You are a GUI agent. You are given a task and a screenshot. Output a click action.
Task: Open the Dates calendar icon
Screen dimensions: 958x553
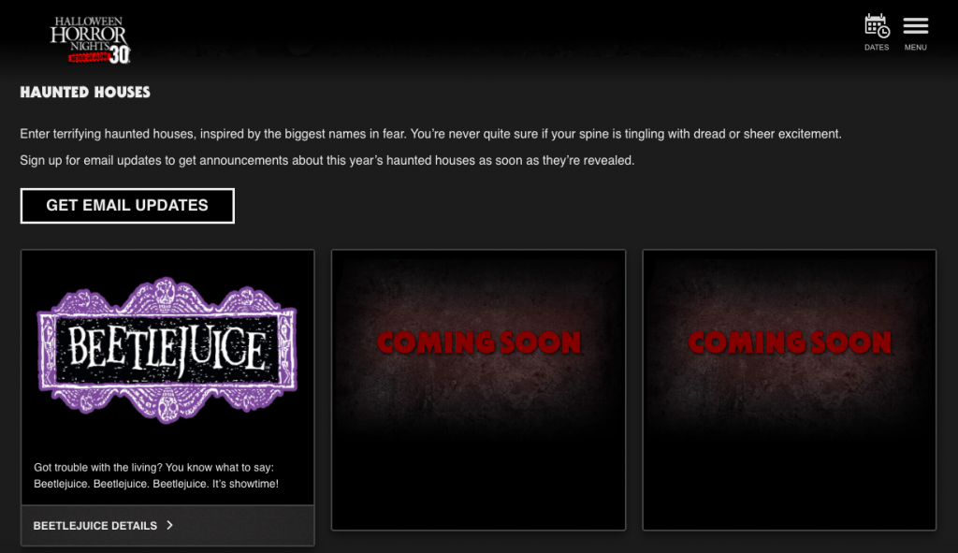pyautogui.click(x=877, y=26)
